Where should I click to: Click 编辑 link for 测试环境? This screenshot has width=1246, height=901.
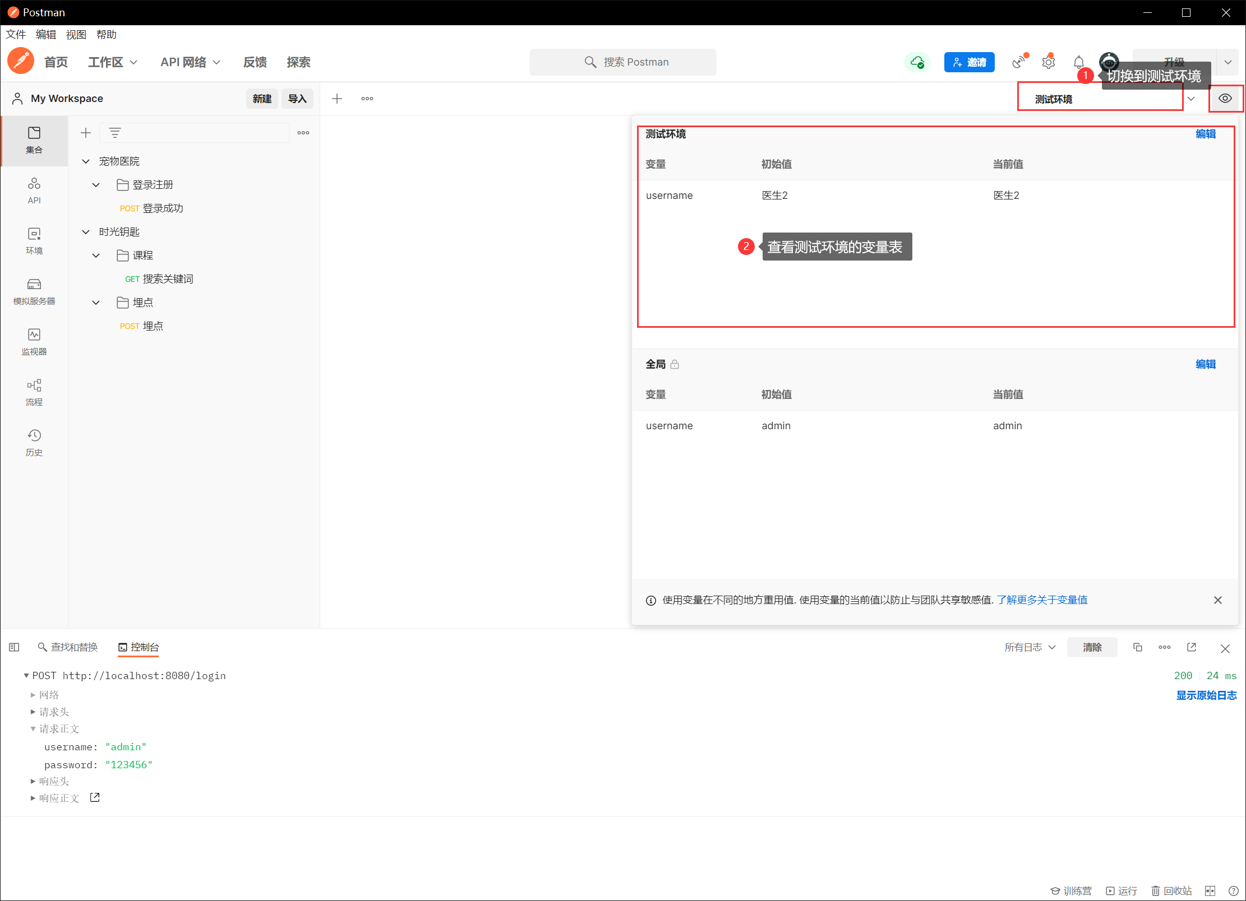coord(1205,134)
